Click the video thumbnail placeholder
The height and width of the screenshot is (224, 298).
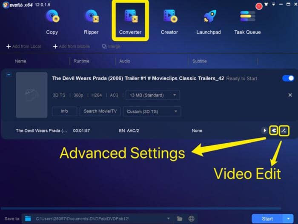tap(32, 95)
